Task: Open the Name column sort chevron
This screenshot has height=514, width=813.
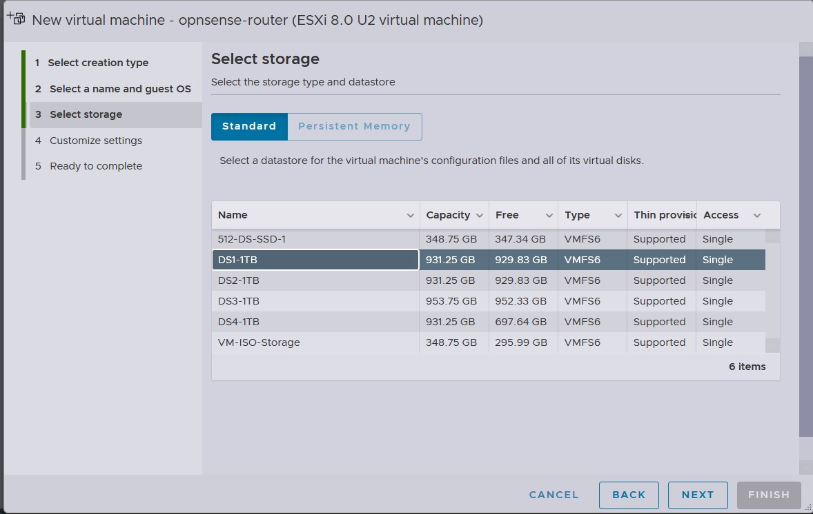Action: point(411,216)
